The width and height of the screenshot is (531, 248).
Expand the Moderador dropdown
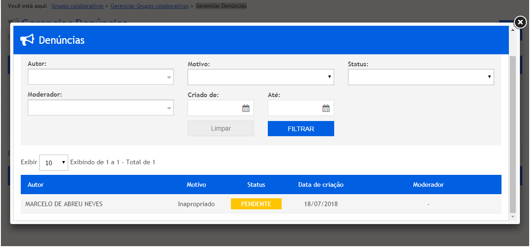click(100, 108)
